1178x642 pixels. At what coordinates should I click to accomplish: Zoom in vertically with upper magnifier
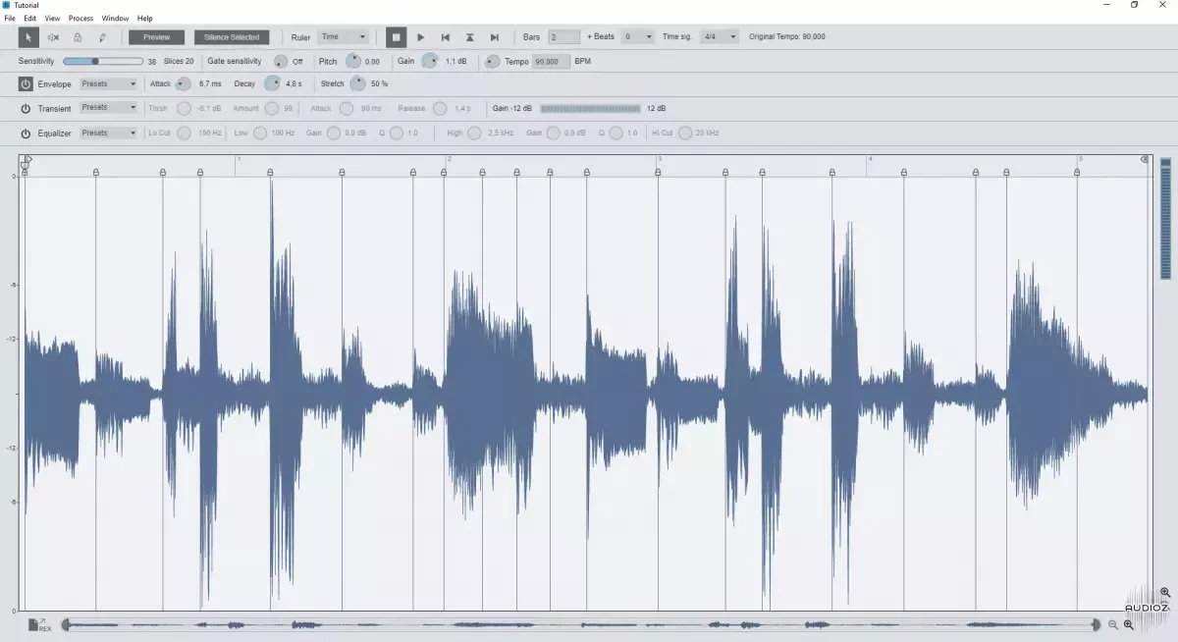(1165, 593)
